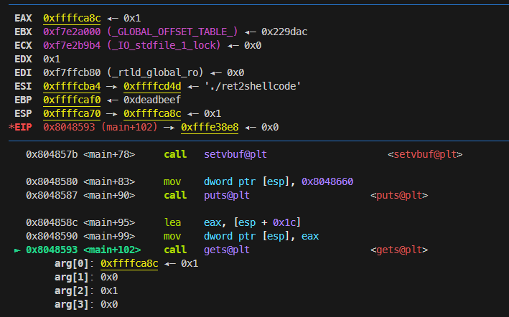Screen dimensions: 509x317
Task: Click the (main+102) label in EIP row
Action: pyautogui.click(x=129, y=127)
